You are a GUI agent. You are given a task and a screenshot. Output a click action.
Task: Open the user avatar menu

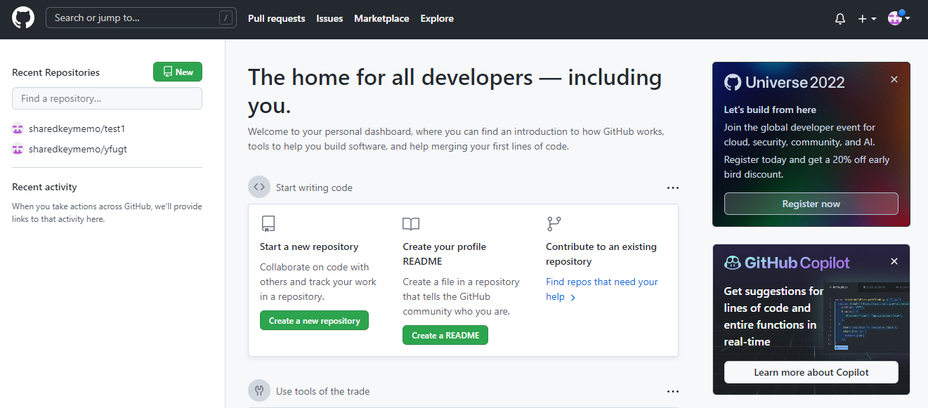(x=898, y=18)
